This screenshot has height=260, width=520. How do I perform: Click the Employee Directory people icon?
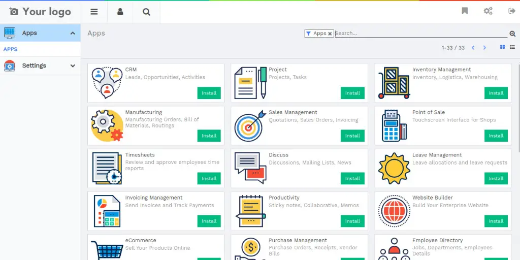tap(394, 249)
